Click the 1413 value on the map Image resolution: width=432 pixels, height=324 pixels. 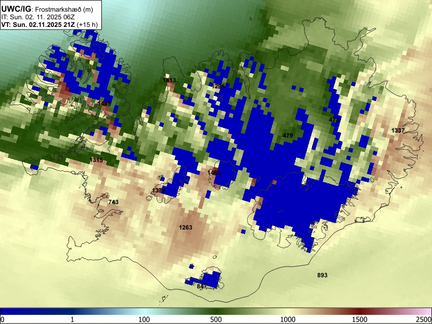169,80
